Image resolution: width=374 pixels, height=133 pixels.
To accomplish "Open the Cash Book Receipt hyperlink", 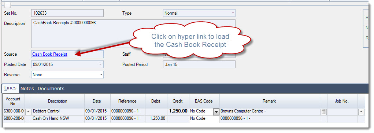I will tap(49, 54).
